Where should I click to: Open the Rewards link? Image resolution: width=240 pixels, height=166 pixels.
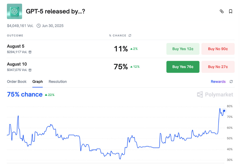point(218,82)
